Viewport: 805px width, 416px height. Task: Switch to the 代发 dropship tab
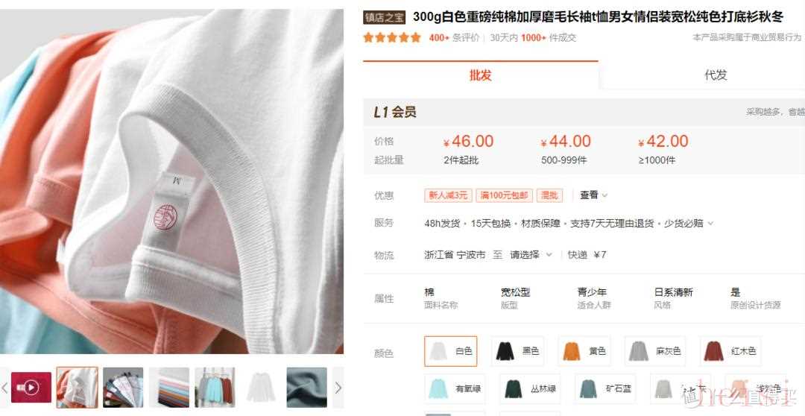715,75
